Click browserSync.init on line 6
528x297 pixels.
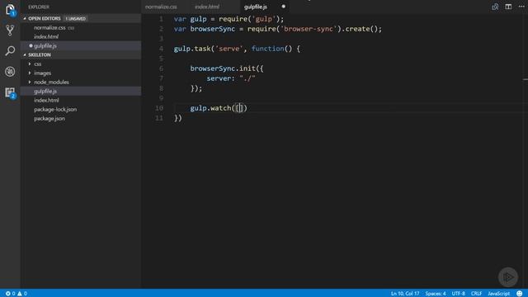coord(223,68)
